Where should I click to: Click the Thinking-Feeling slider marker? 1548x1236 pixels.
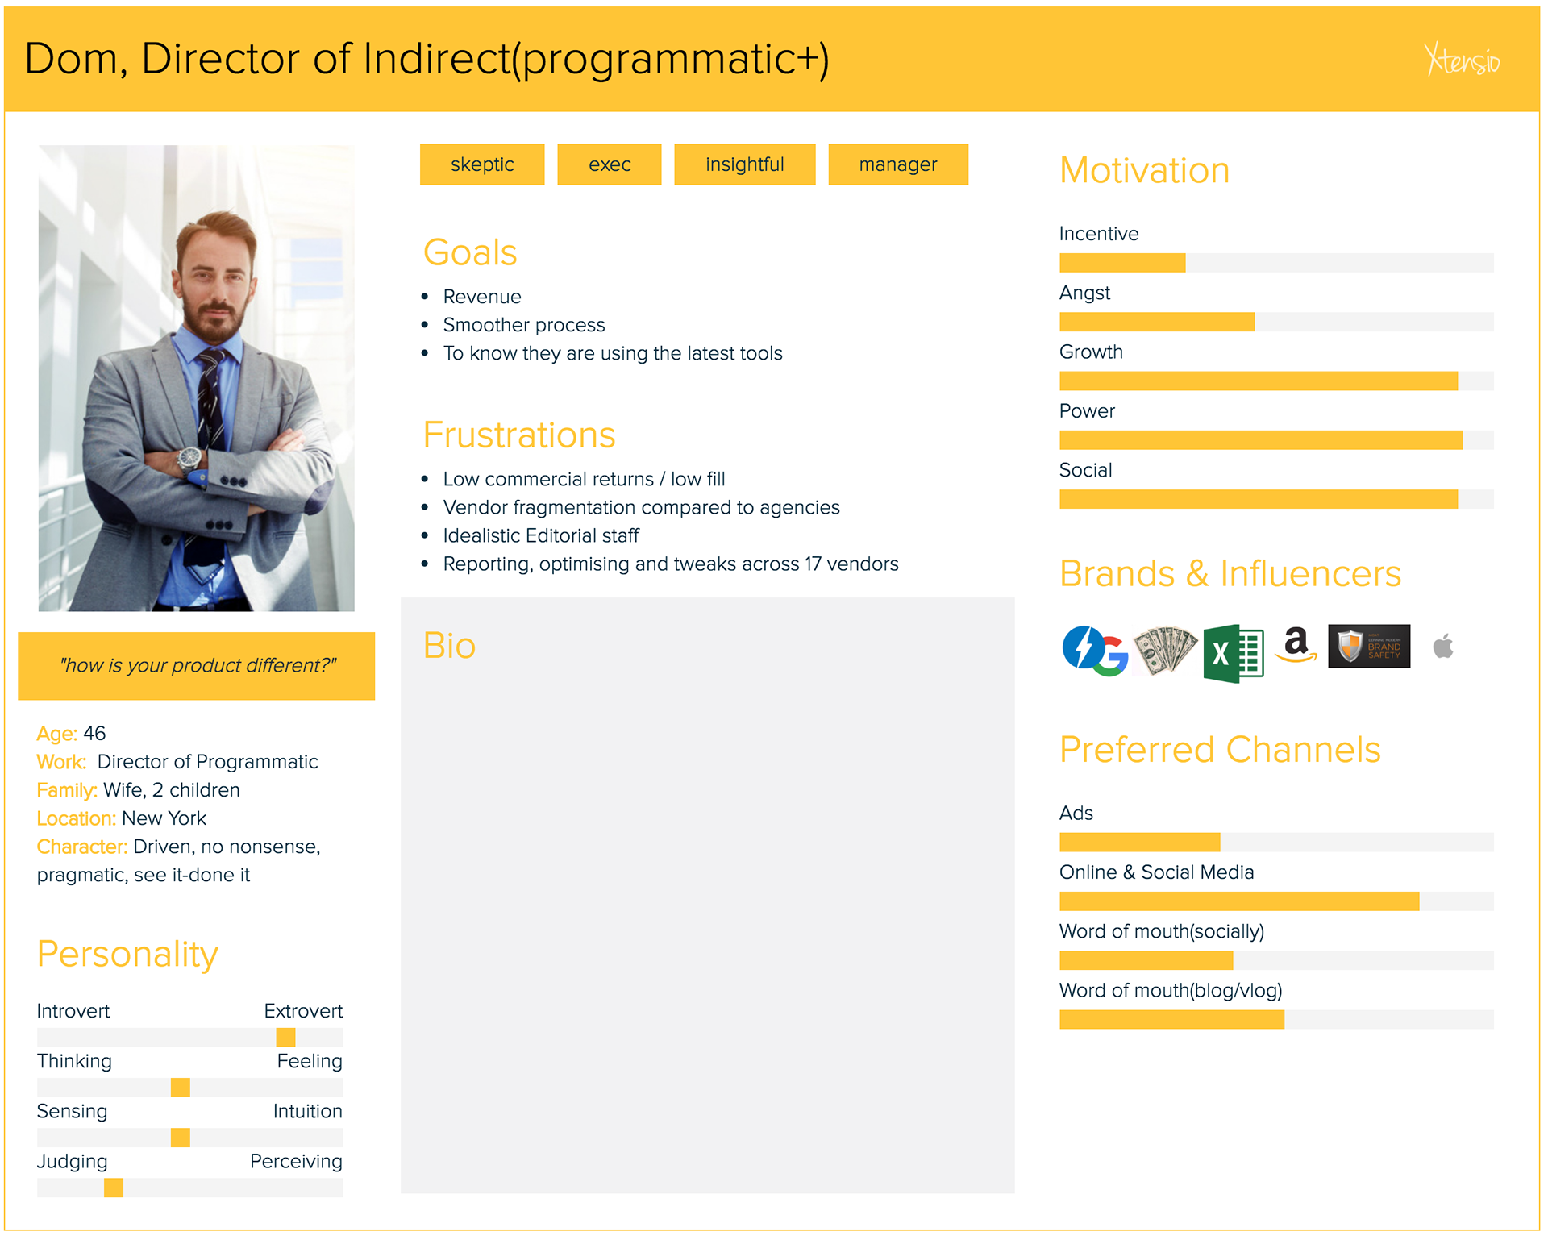tap(180, 1087)
